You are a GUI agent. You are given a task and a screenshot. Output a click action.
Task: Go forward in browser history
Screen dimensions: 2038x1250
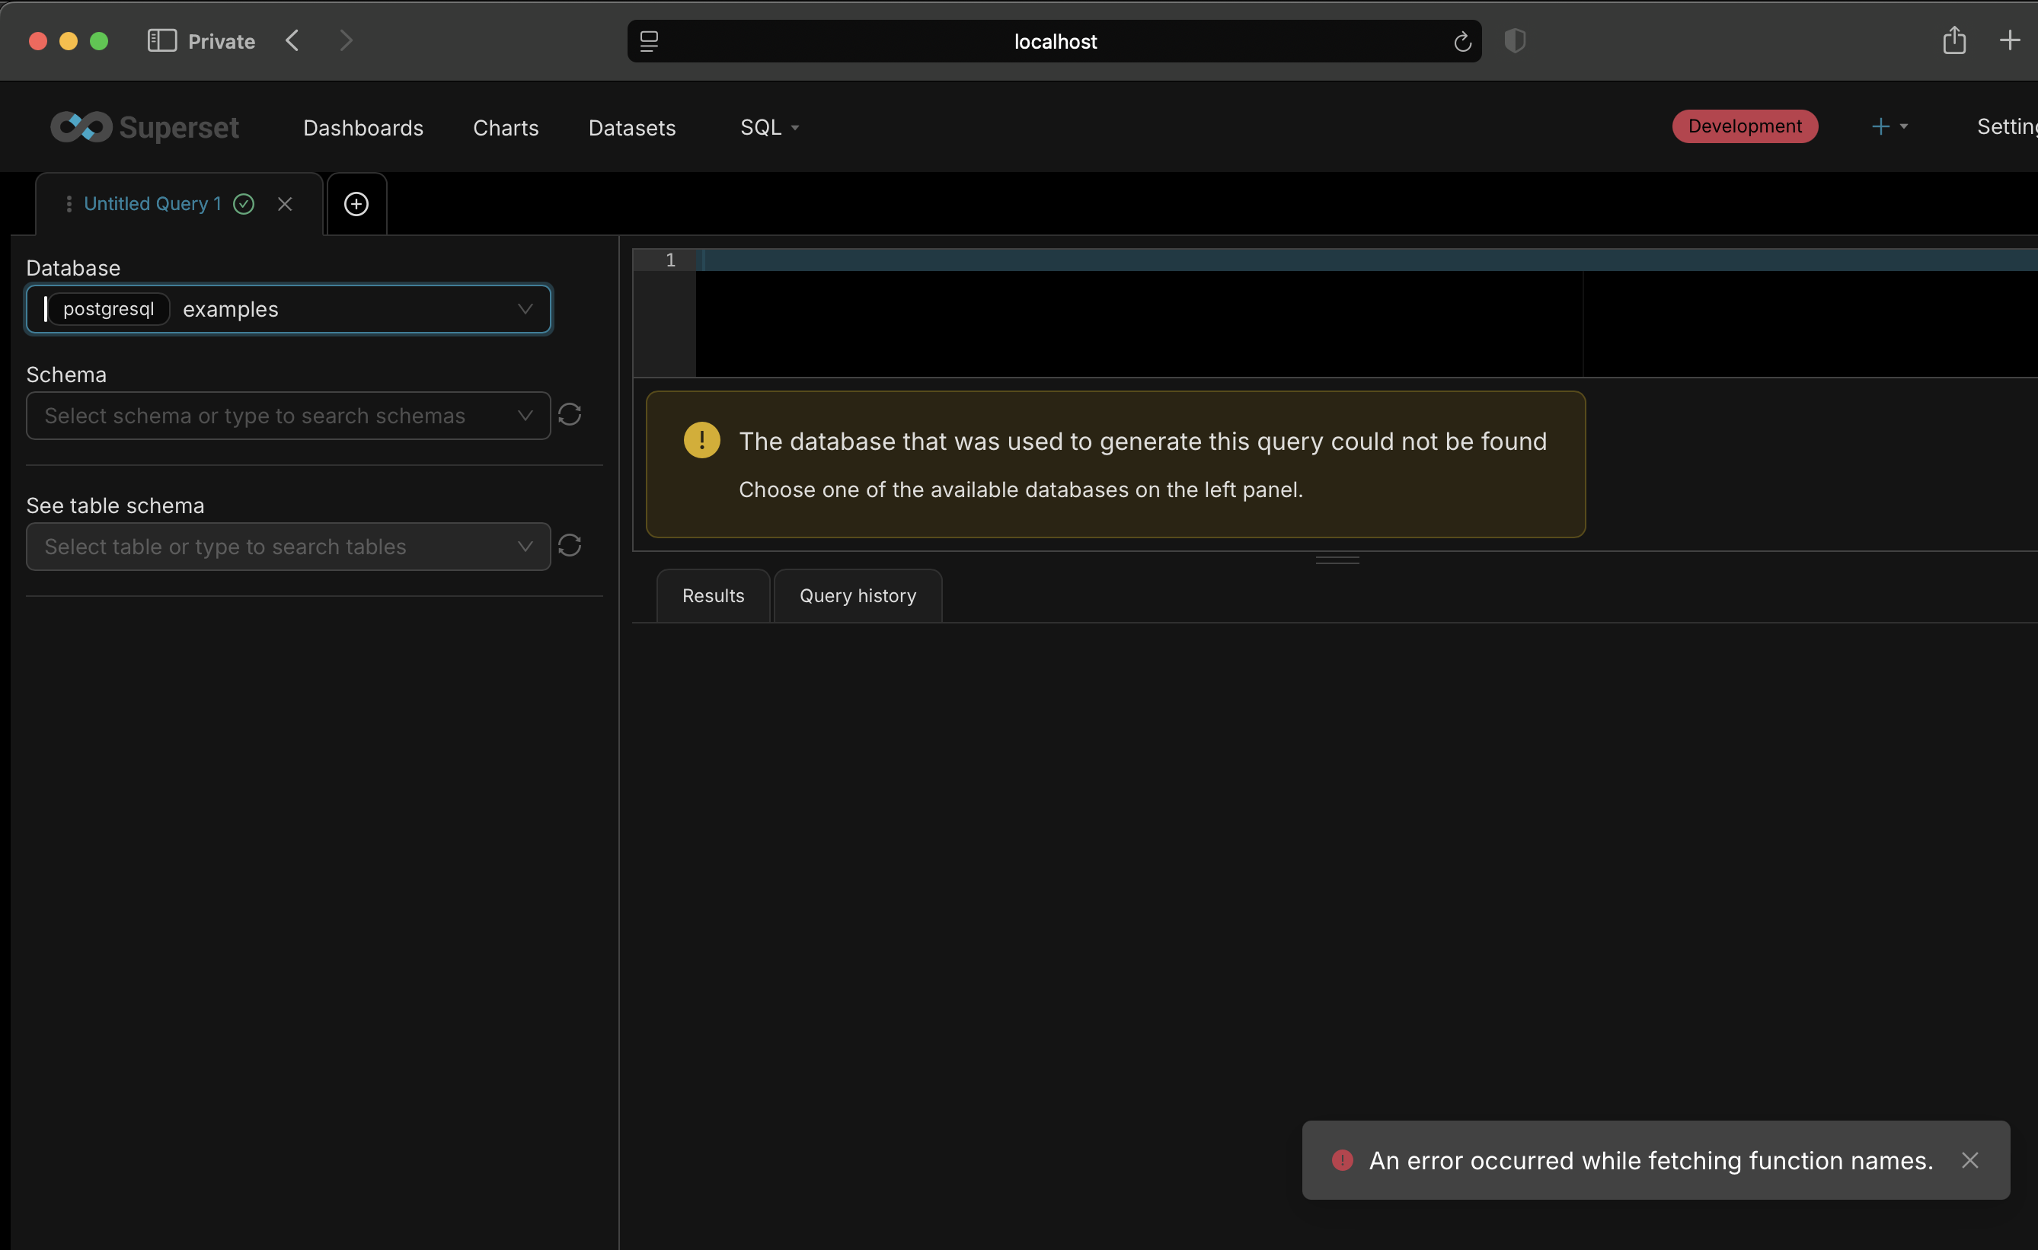347,40
